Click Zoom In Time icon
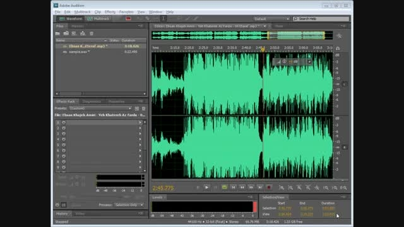 (299, 188)
